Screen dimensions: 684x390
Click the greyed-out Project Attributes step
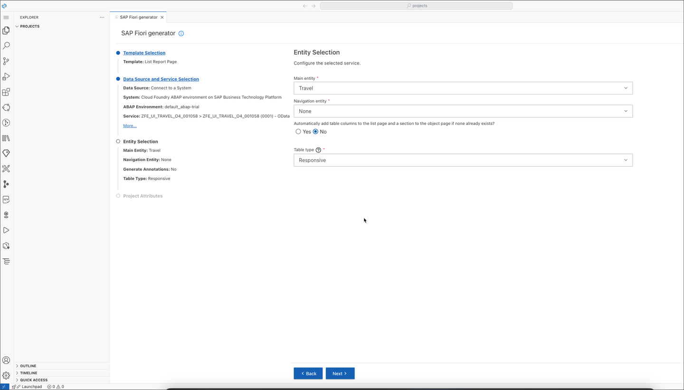(142, 196)
